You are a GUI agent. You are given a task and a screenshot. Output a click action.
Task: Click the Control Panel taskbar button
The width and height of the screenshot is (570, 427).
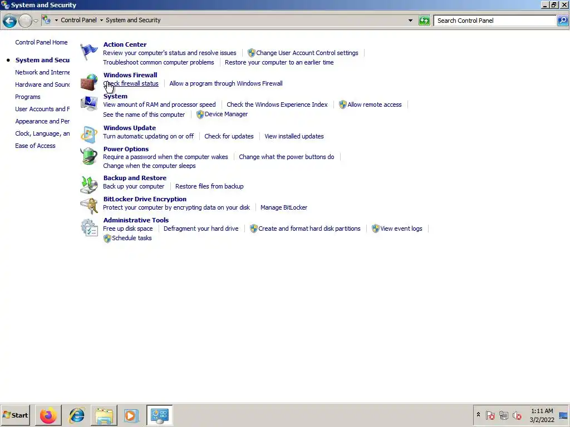tap(160, 415)
